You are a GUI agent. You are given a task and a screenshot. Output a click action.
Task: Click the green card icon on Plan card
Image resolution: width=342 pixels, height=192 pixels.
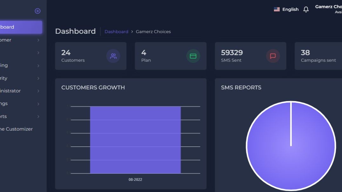tap(193, 56)
